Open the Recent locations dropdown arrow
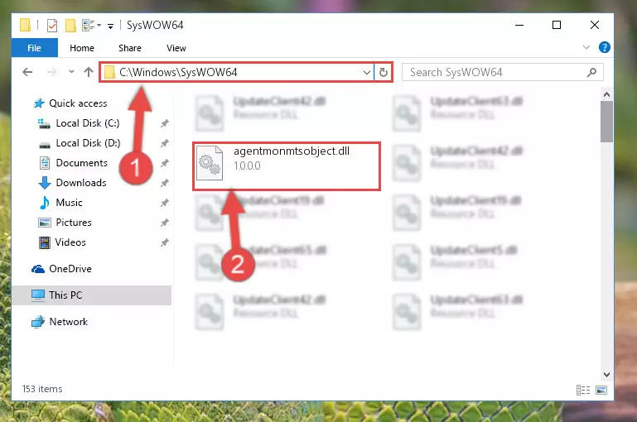This screenshot has height=422, width=637. coord(71,72)
